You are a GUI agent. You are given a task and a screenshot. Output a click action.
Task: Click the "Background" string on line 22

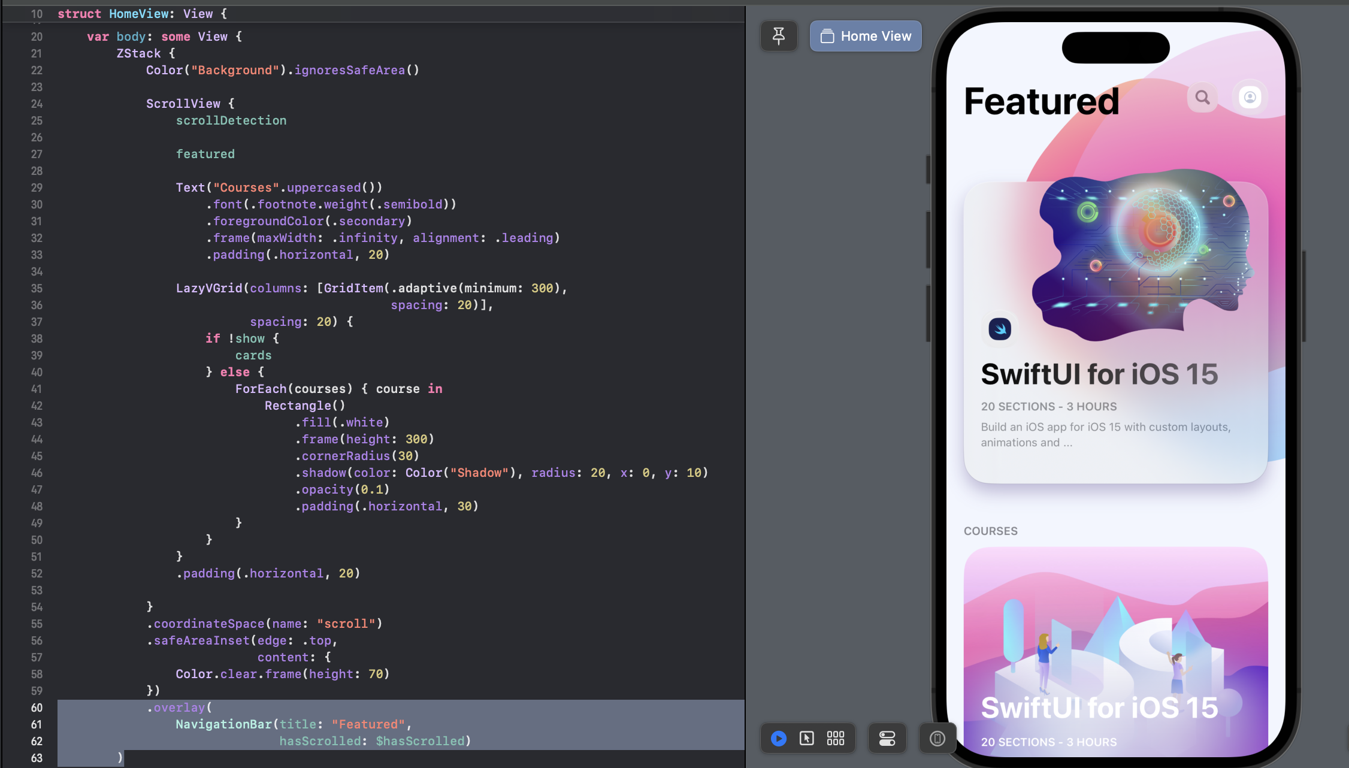[235, 70]
